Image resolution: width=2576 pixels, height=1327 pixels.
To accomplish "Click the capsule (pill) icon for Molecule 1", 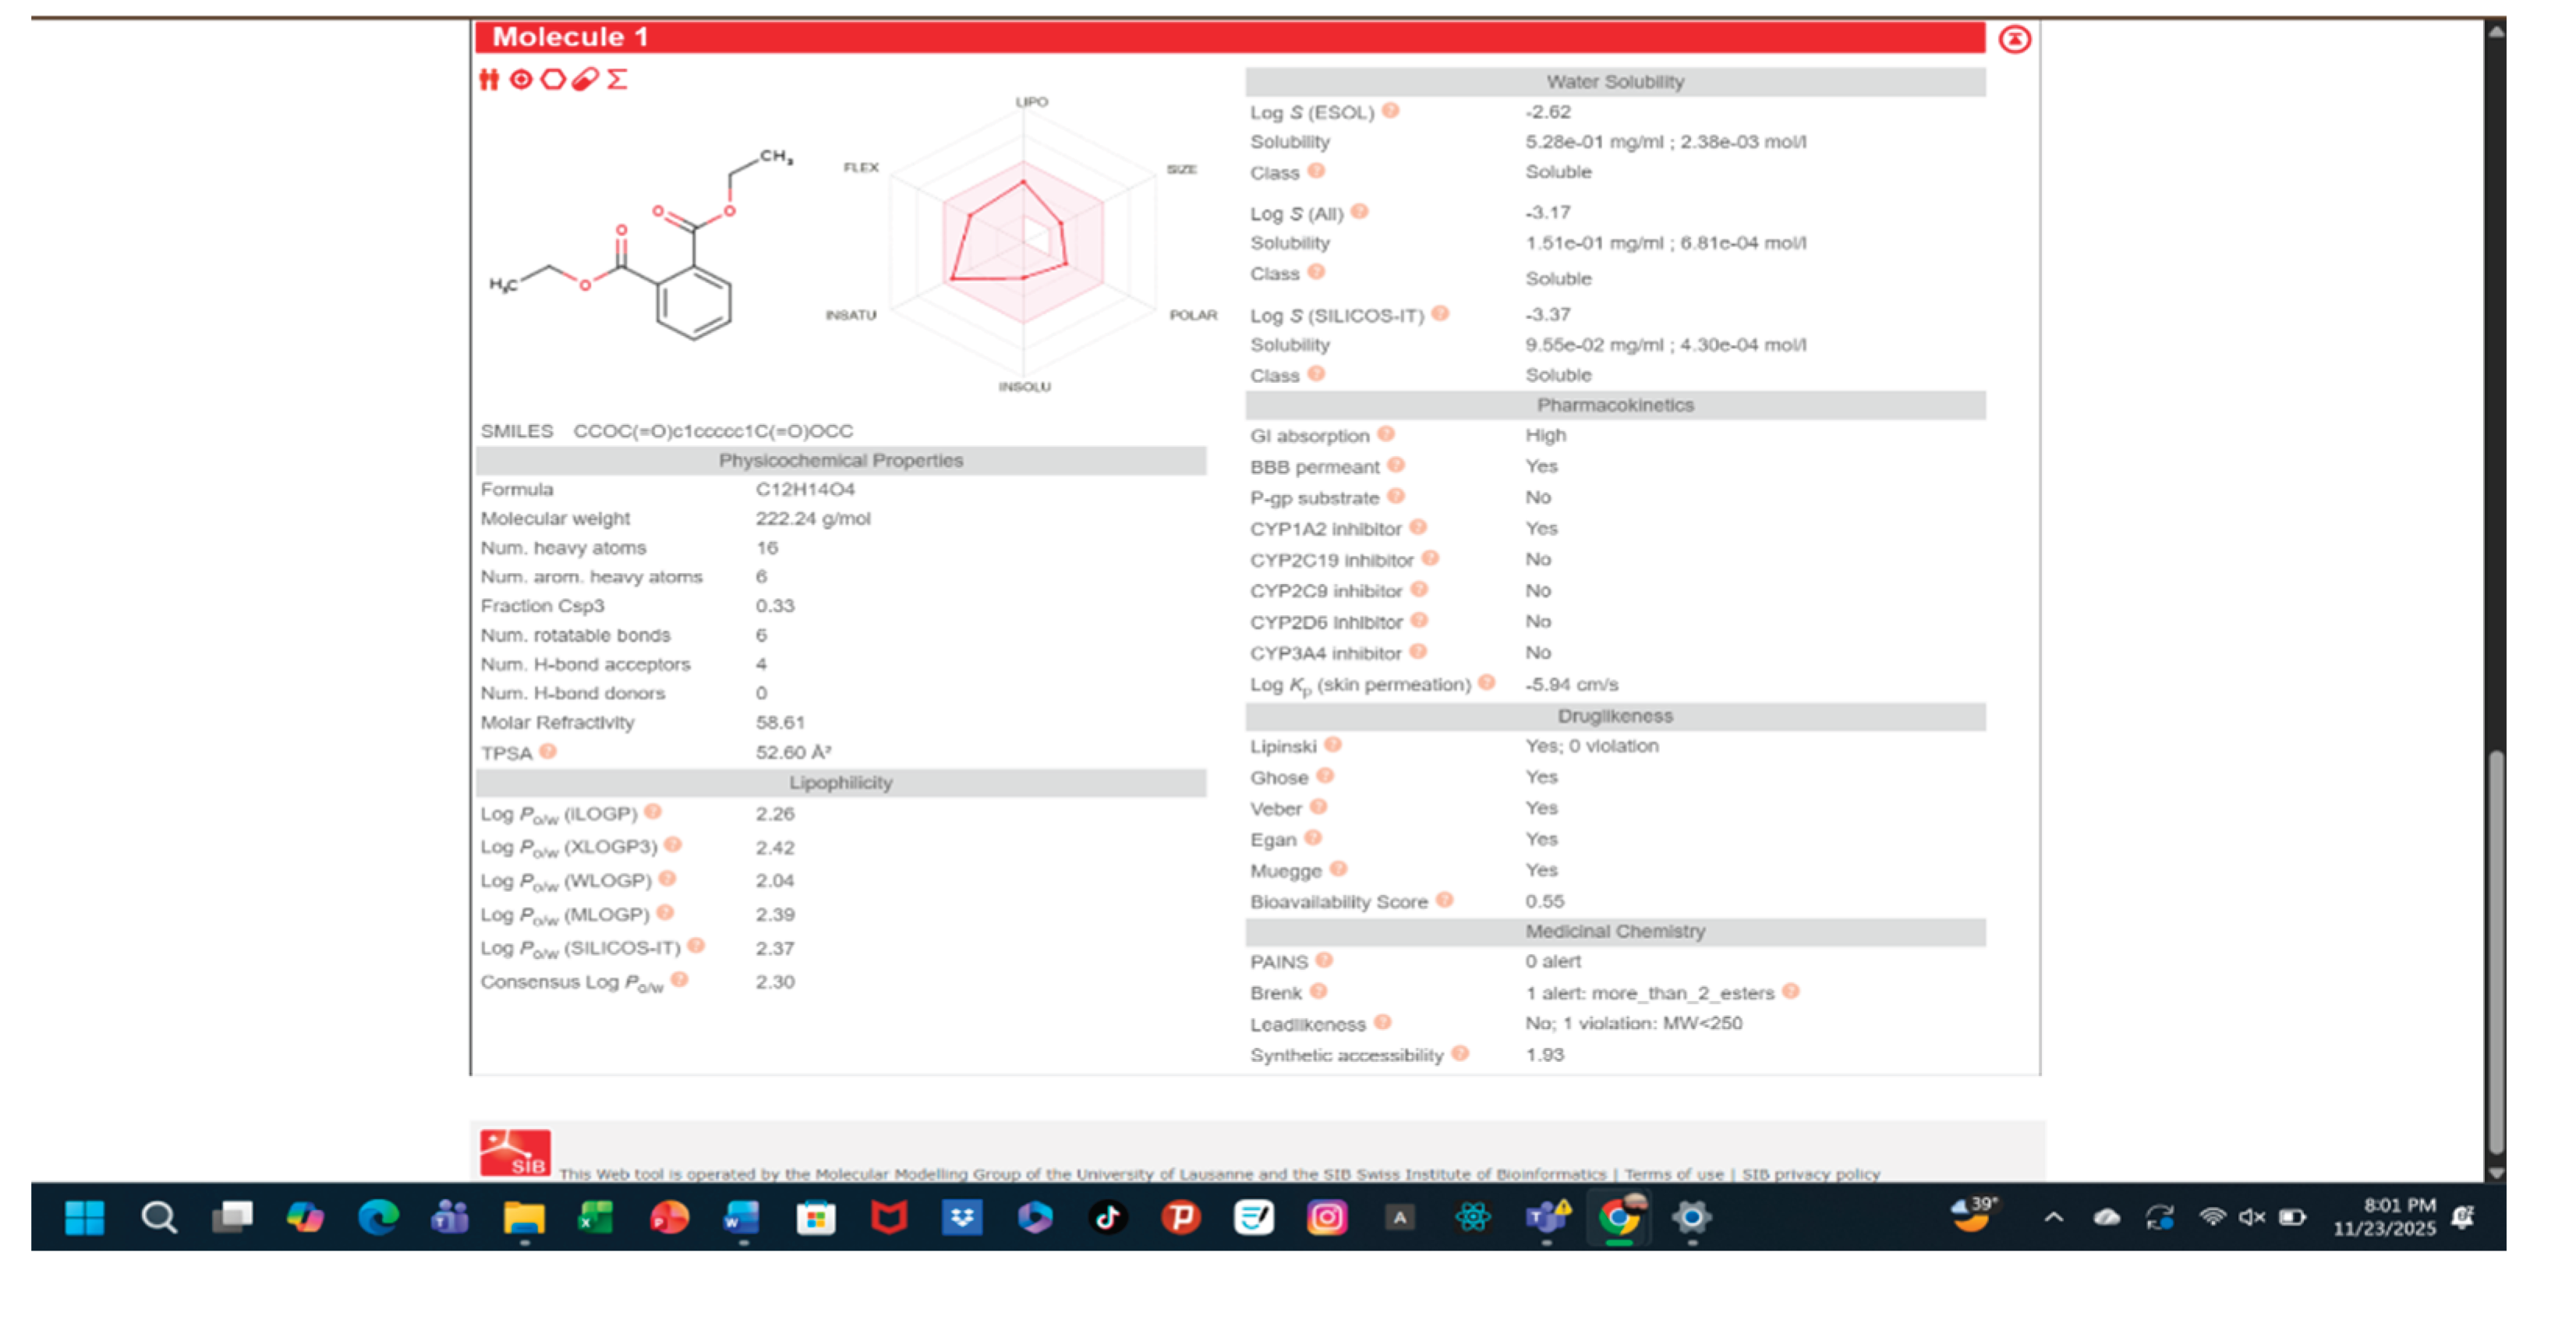I will [586, 80].
